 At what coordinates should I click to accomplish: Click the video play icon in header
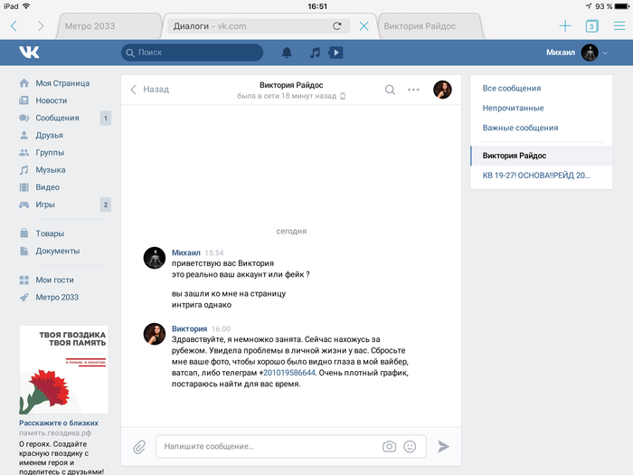[x=335, y=52]
